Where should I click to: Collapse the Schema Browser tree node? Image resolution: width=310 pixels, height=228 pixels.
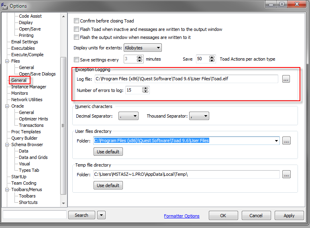tap(7, 145)
